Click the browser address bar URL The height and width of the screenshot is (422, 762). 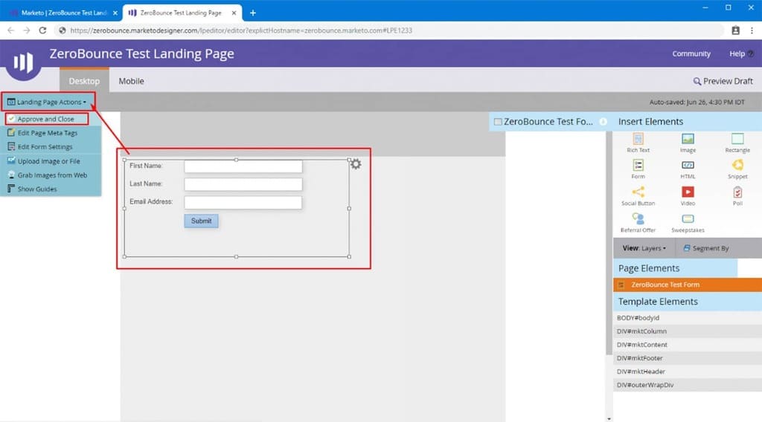(x=241, y=30)
